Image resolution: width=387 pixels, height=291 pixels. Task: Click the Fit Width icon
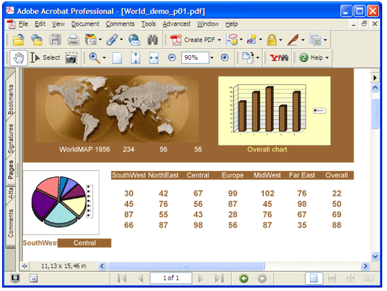[x=154, y=58]
